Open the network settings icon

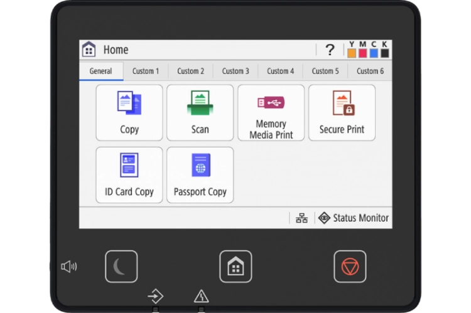pyautogui.click(x=301, y=218)
